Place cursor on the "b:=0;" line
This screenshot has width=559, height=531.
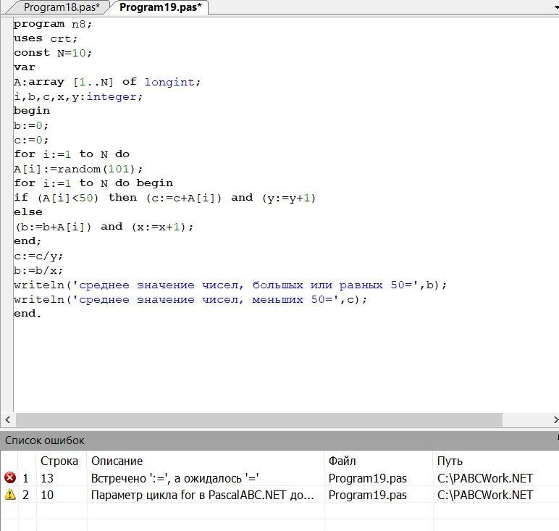click(31, 125)
